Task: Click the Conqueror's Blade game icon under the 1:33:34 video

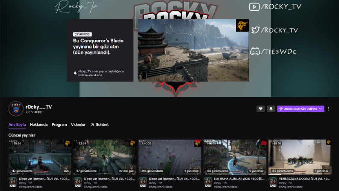Action: [x=78, y=182]
